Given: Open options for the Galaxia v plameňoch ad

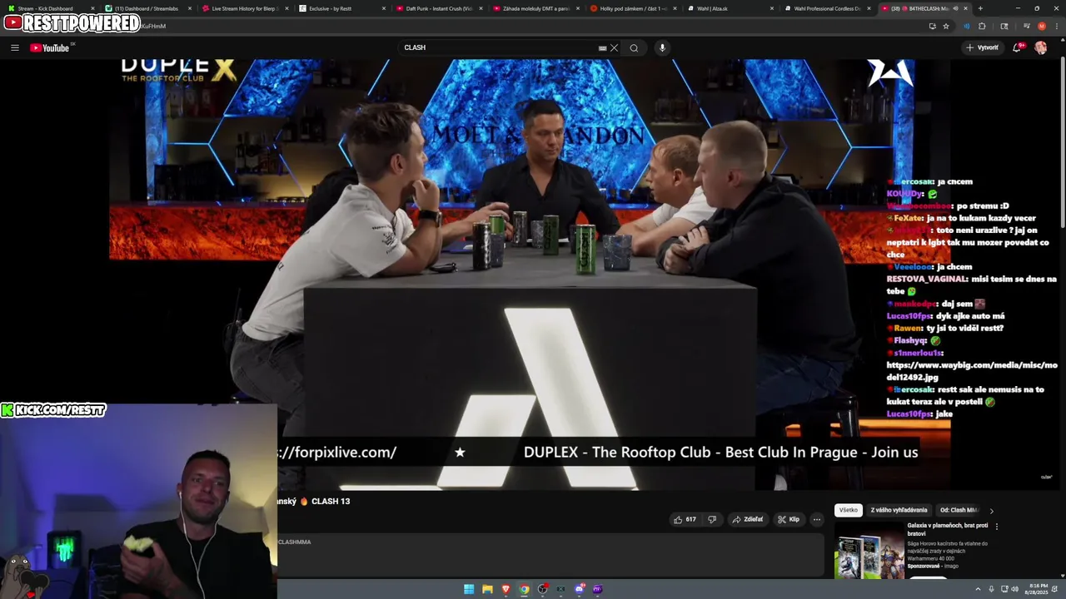Looking at the screenshot, I should click(996, 526).
